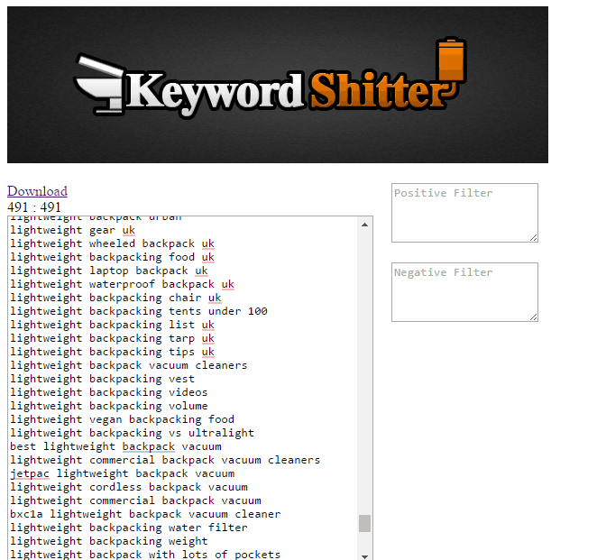
Task: Click 'lightweight backpacking list uk' line
Action: pyautogui.click(x=113, y=325)
